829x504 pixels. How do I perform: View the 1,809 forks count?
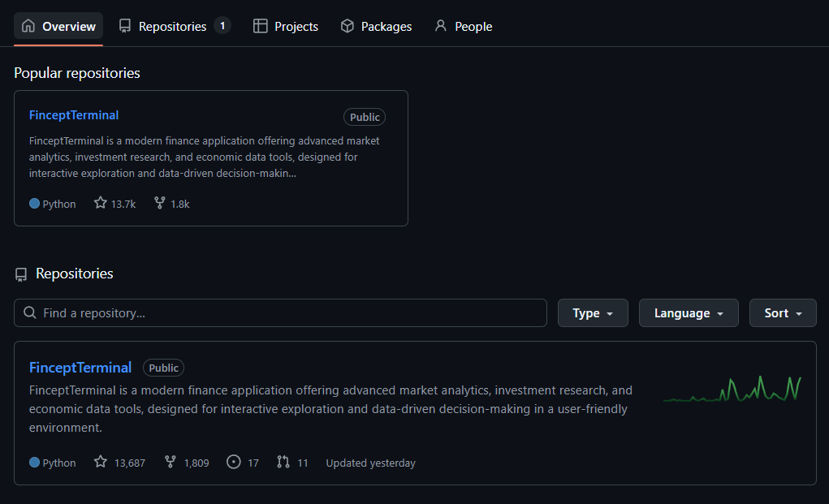[196, 463]
